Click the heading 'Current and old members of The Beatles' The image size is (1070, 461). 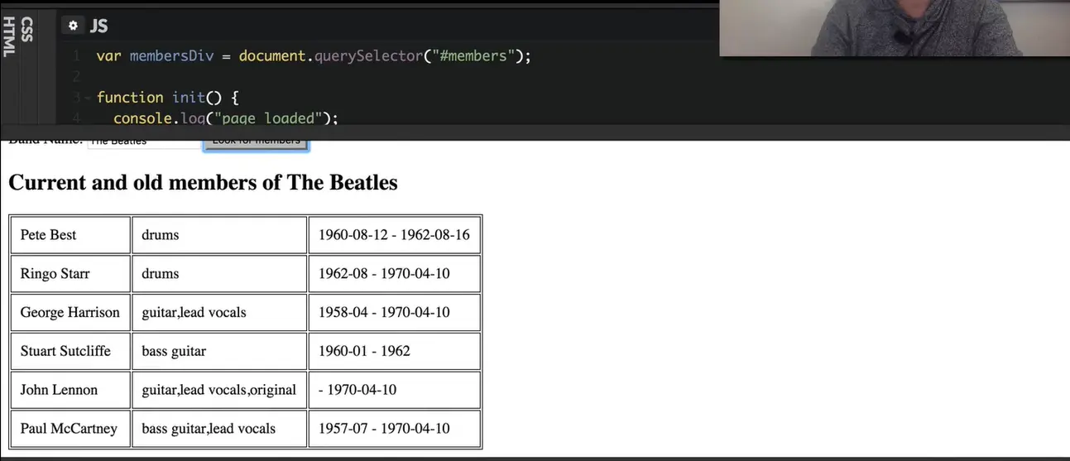[x=203, y=182]
